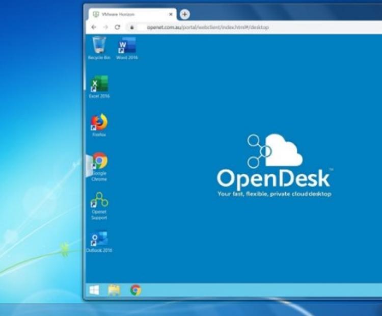Click the browser forward arrow
The height and width of the screenshot is (316, 382).
105,28
